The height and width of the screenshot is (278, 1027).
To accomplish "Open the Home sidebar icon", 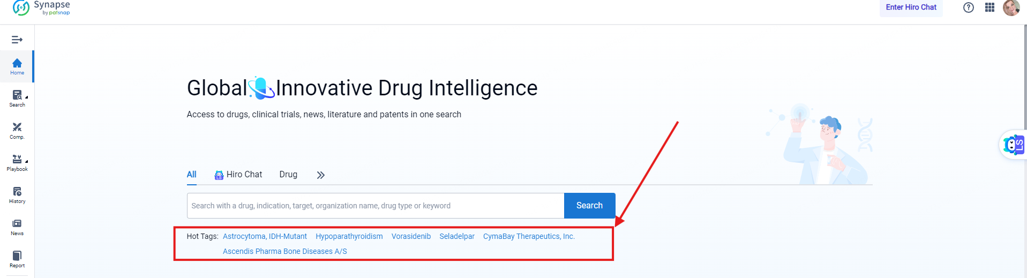I will pos(17,66).
